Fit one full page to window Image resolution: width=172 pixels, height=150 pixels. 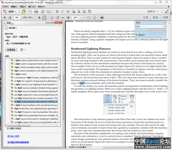(x=94, y=17)
